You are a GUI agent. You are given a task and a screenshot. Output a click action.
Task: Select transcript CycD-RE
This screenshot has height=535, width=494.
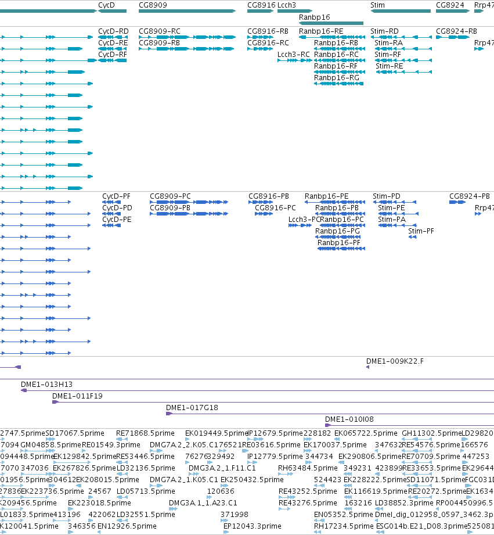[x=113, y=42]
